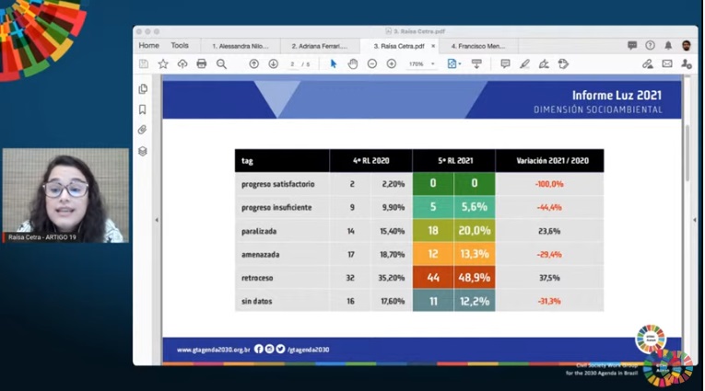Open the 1. Alessandra Nilo document tab
Viewport: 705px width, 391px height.
[x=241, y=46]
